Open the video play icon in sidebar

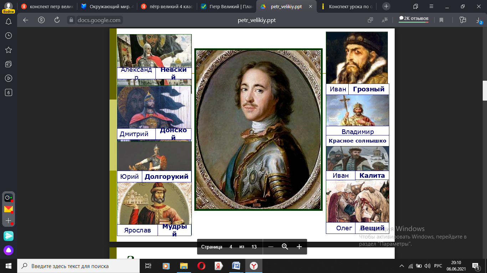pos(9,78)
